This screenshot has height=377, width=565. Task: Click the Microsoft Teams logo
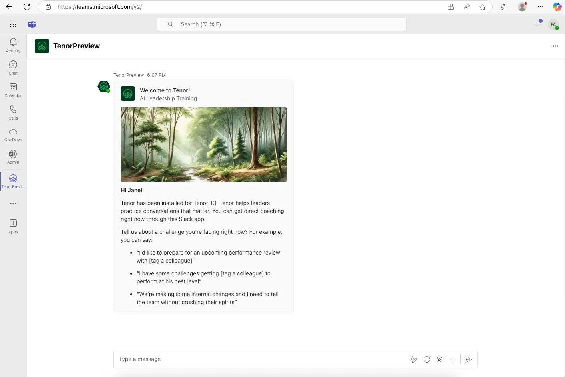pos(32,24)
